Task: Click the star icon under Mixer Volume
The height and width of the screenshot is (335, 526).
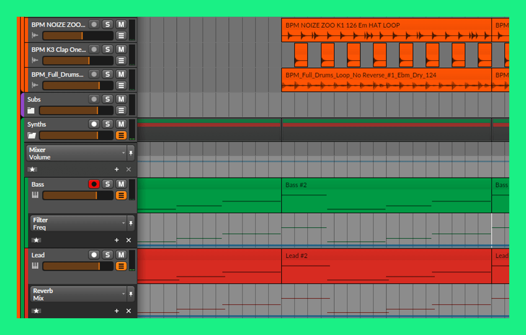Action: [x=33, y=169]
